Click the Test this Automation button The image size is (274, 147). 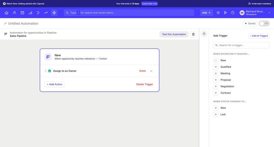click(174, 34)
